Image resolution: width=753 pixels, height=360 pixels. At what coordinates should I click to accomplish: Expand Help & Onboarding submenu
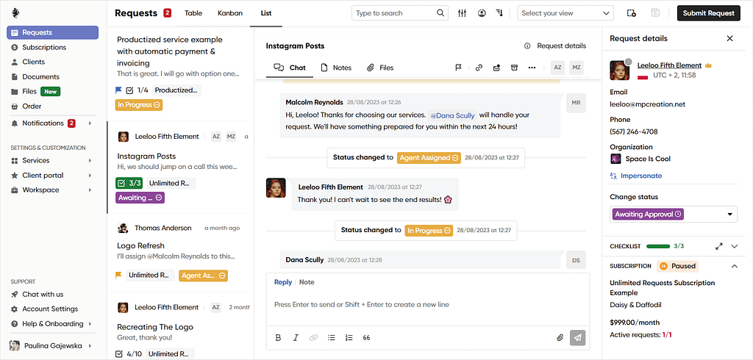pyautogui.click(x=90, y=323)
